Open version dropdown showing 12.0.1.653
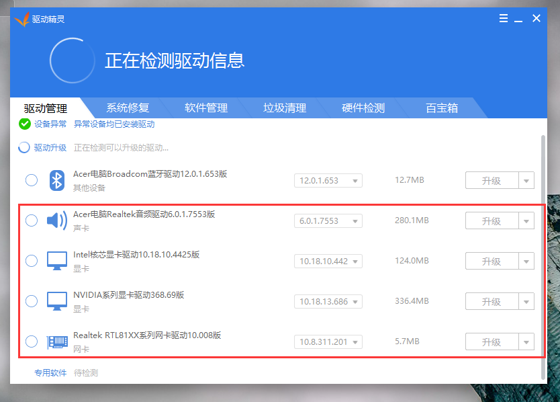The image size is (560, 402). pos(328,180)
